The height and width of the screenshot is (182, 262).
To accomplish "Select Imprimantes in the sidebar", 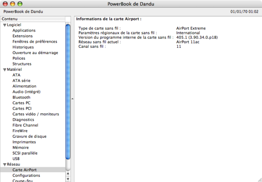I will click(24, 142).
